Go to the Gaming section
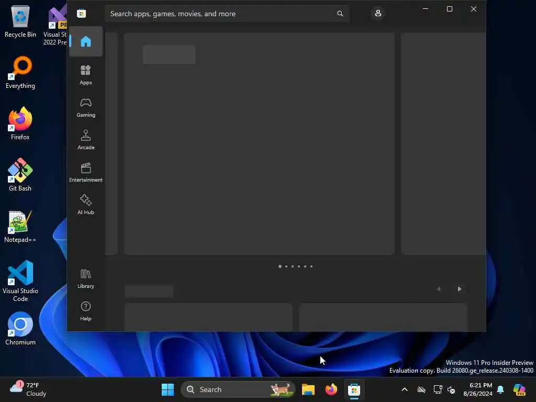This screenshot has width=536, height=402. (86, 107)
